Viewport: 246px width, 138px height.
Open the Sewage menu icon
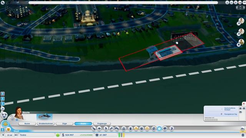tap(117, 129)
